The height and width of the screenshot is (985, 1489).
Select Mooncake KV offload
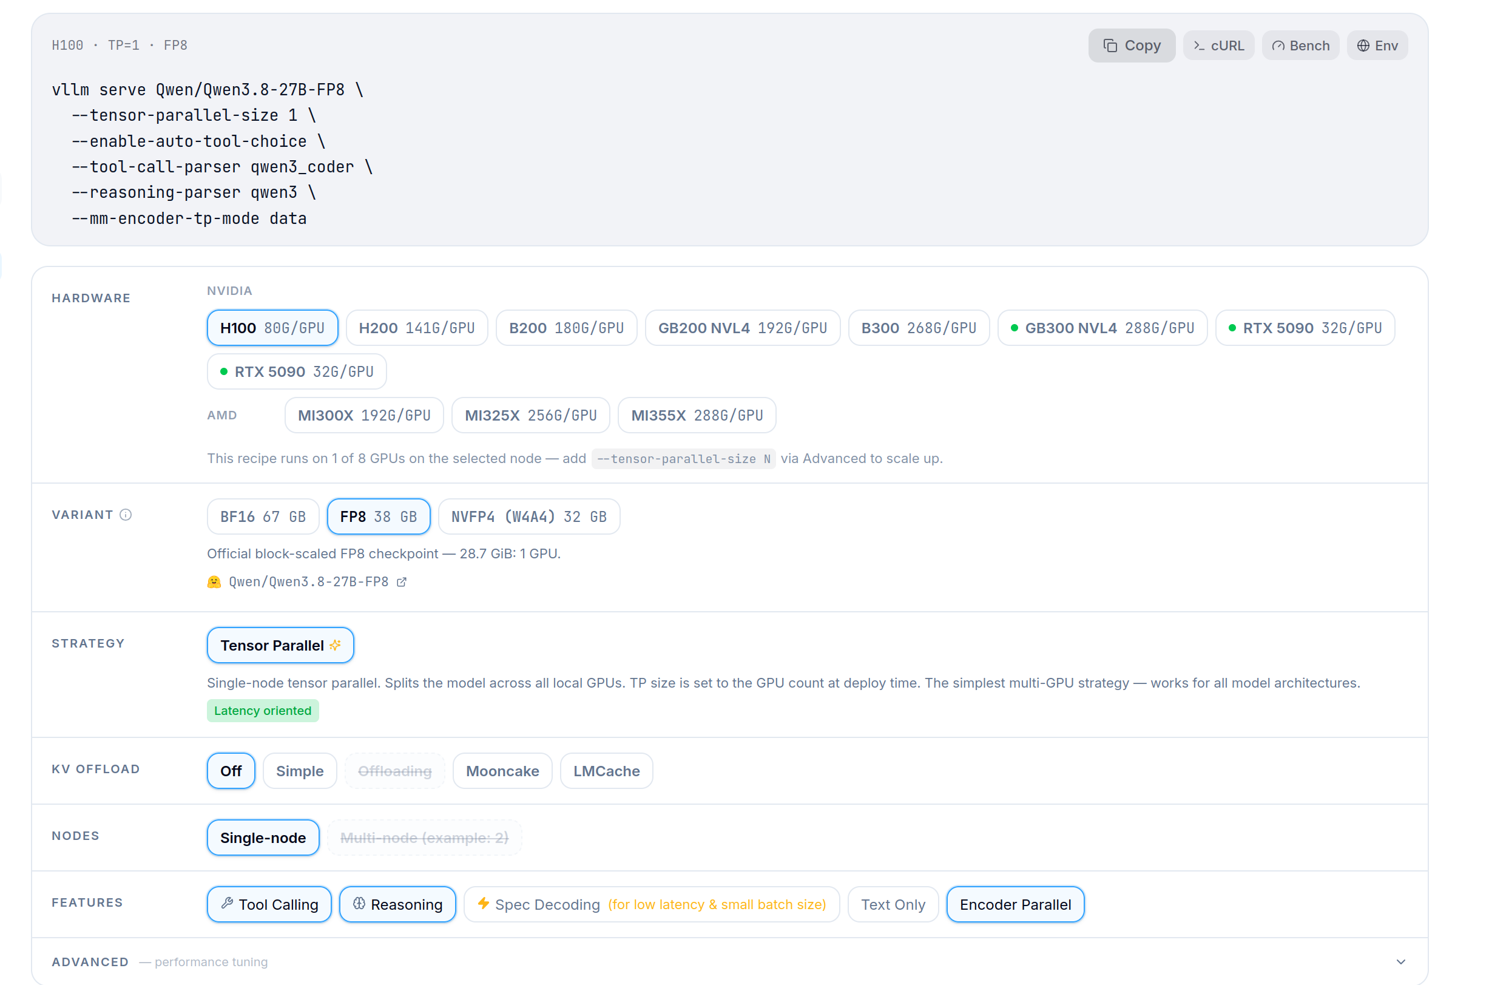pos(502,771)
